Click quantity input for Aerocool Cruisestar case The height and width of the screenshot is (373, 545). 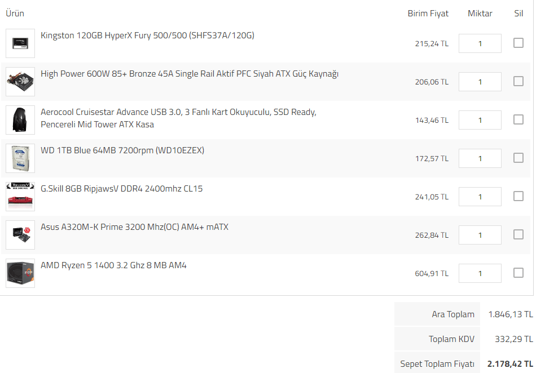tap(480, 120)
